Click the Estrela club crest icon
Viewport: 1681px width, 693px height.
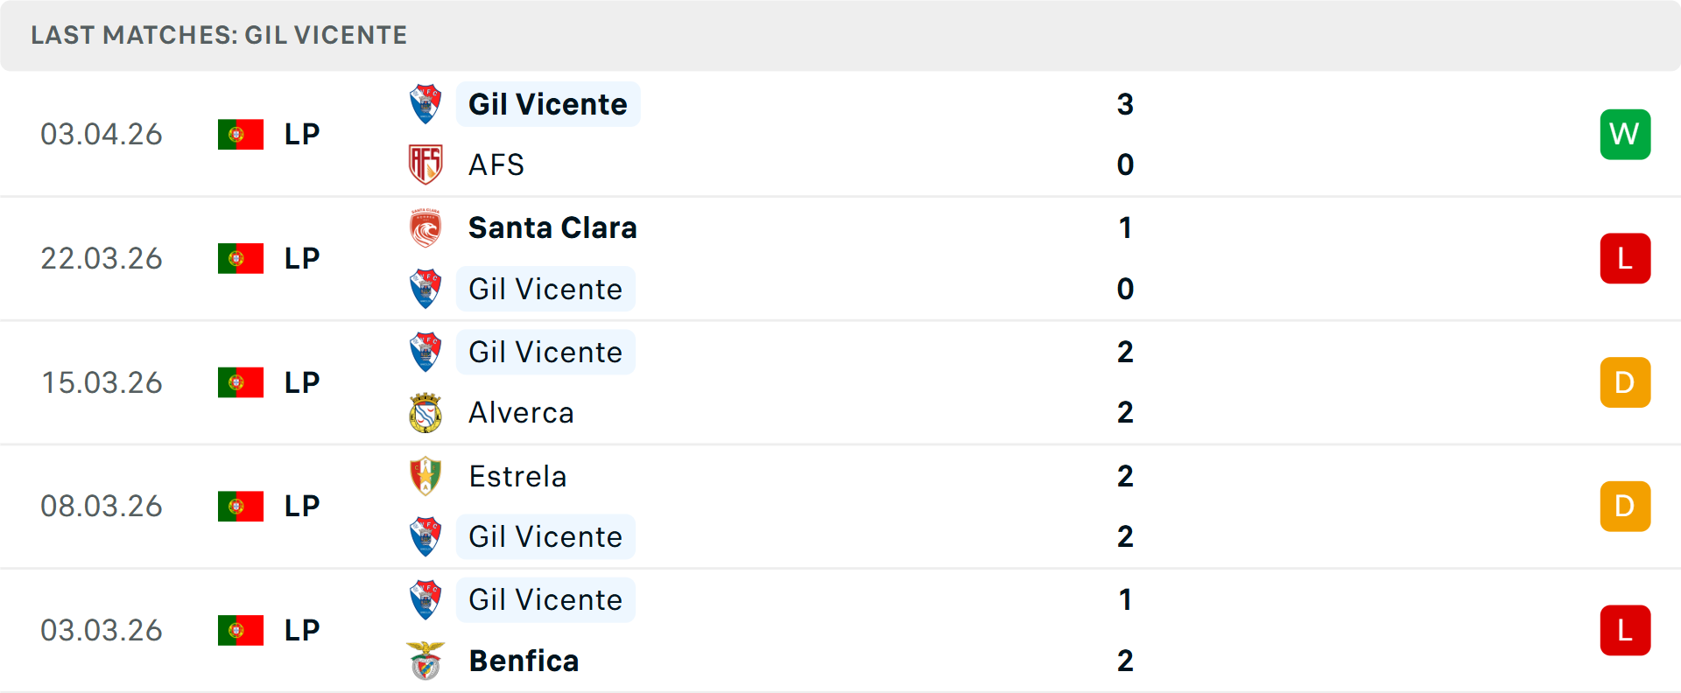(426, 477)
